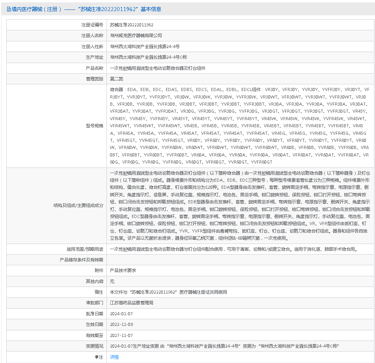Image resolution: width=375 pixels, height=363 pixels.
Task: Click the 适用范围/预期用途 description text
Action: [233, 249]
